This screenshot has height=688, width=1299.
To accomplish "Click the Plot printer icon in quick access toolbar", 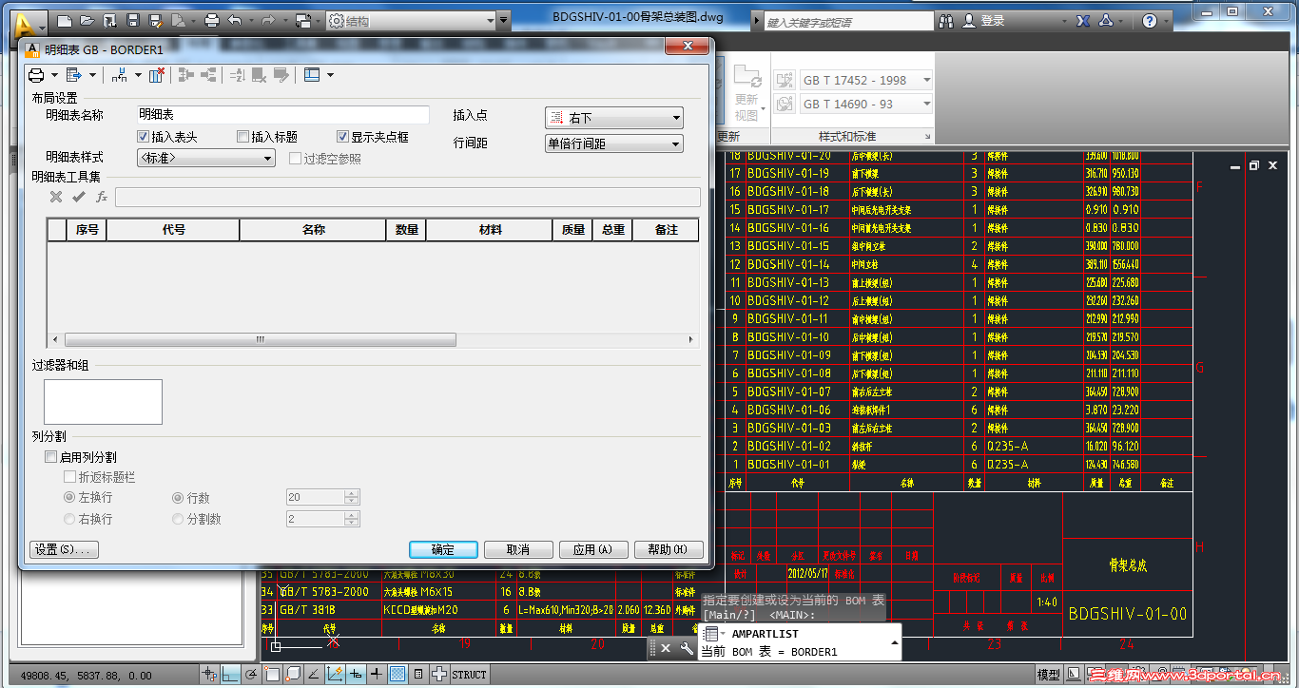I will point(212,20).
